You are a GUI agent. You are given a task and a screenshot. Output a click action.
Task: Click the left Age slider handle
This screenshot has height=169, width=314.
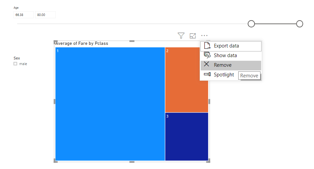click(x=251, y=24)
